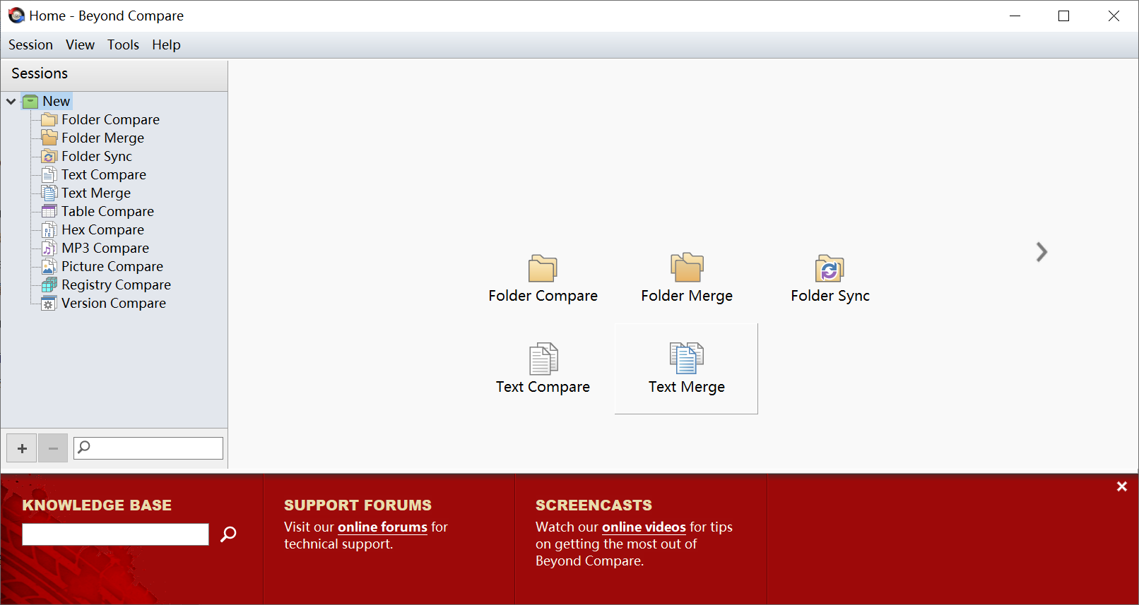Focus the Knowledge Base search box
This screenshot has width=1139, height=605.
click(x=115, y=534)
